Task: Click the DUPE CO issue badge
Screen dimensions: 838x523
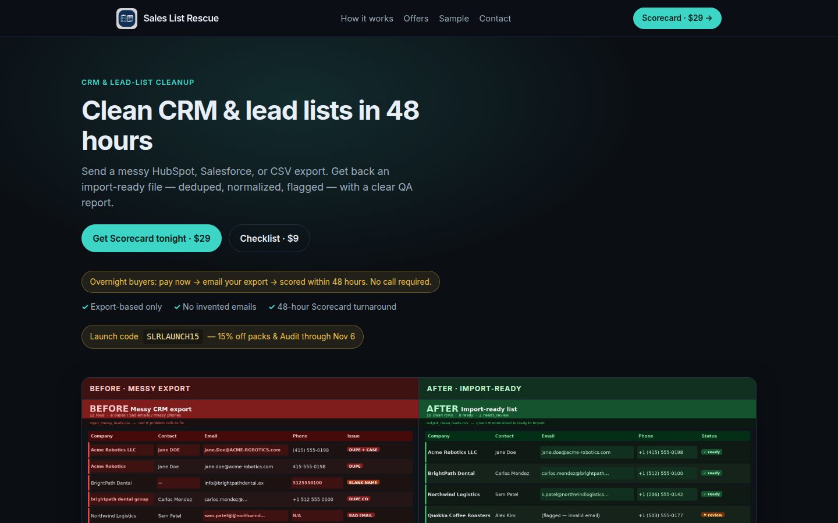Action: (x=358, y=499)
